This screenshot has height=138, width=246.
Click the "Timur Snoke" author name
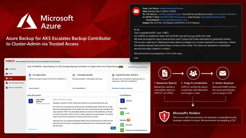pos(40,99)
